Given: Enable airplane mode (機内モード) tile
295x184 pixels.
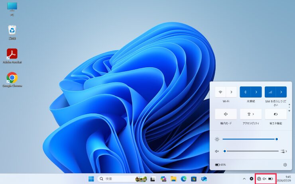Looking at the screenshot, I should pos(226,114).
